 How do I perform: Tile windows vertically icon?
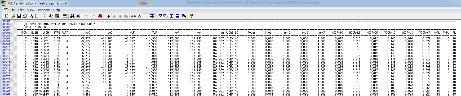pyautogui.click(x=172, y=16)
